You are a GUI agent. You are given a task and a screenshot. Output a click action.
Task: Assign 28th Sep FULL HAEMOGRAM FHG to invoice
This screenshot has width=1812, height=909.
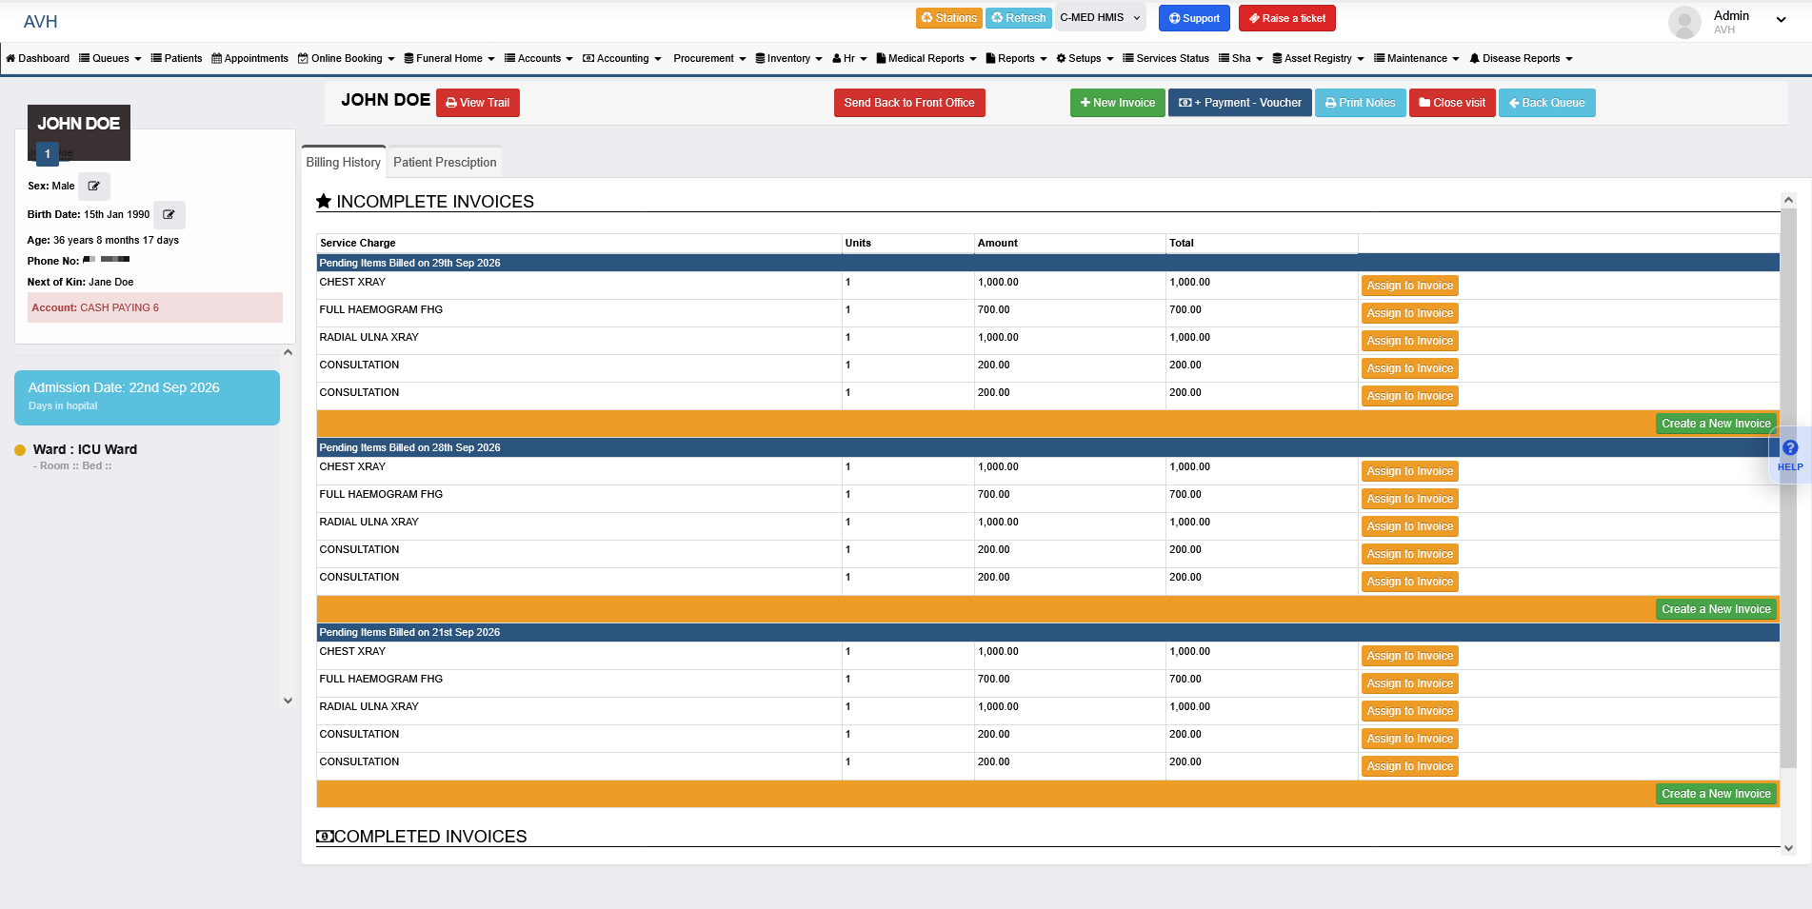tap(1410, 499)
